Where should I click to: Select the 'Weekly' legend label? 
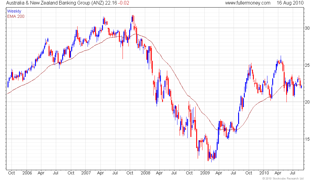(x=14, y=11)
